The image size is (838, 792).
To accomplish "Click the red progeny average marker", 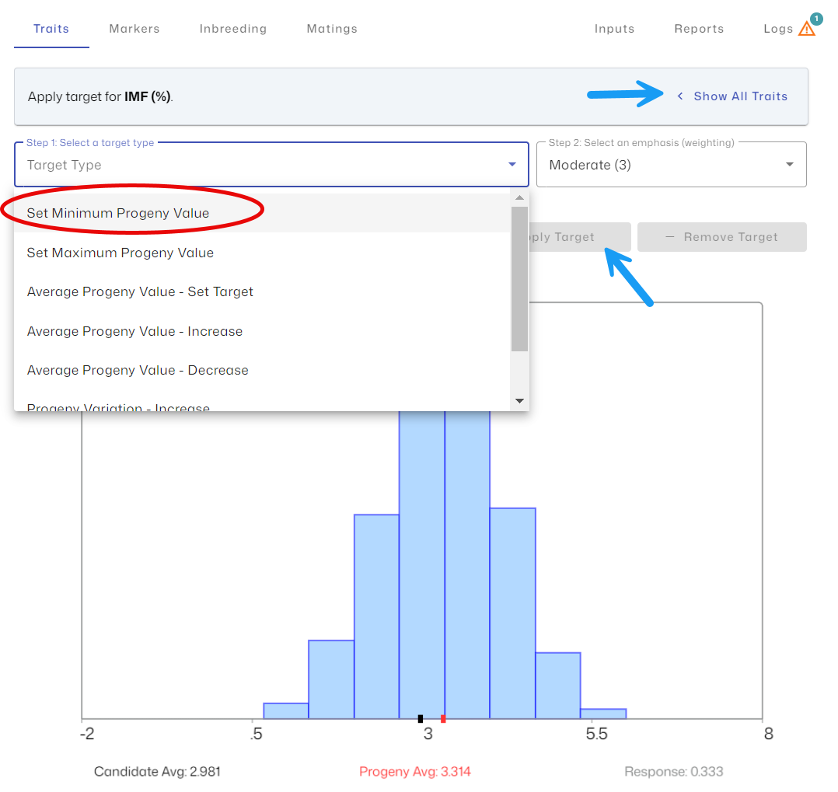I will point(443,719).
